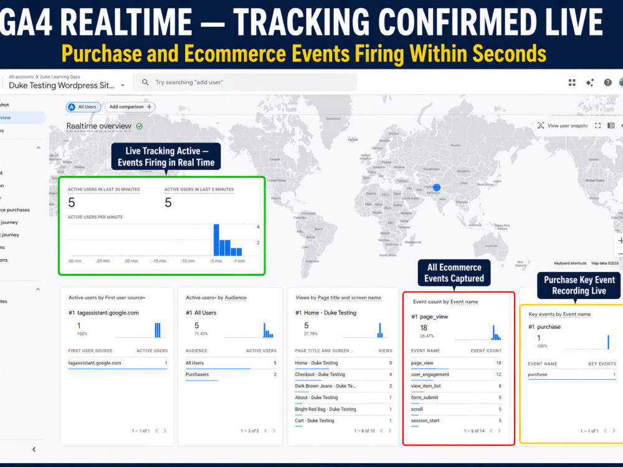Viewport: 623px width, 467px height.
Task: Click purchase row in key events table
Action: point(572,374)
